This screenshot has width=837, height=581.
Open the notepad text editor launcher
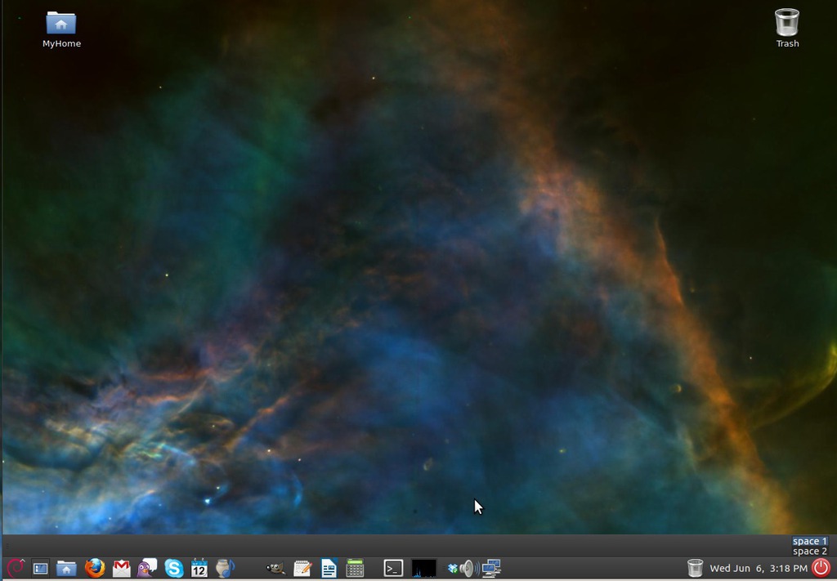302,569
